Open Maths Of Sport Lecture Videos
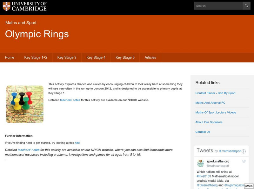 216,112
